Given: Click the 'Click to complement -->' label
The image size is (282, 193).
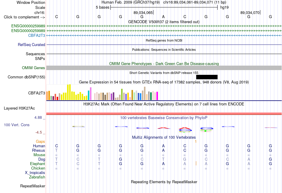Looking at the screenshot, I should coord(24,17).
